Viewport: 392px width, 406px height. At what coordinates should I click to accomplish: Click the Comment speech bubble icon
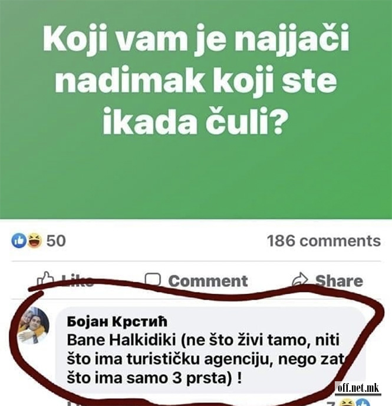153,280
